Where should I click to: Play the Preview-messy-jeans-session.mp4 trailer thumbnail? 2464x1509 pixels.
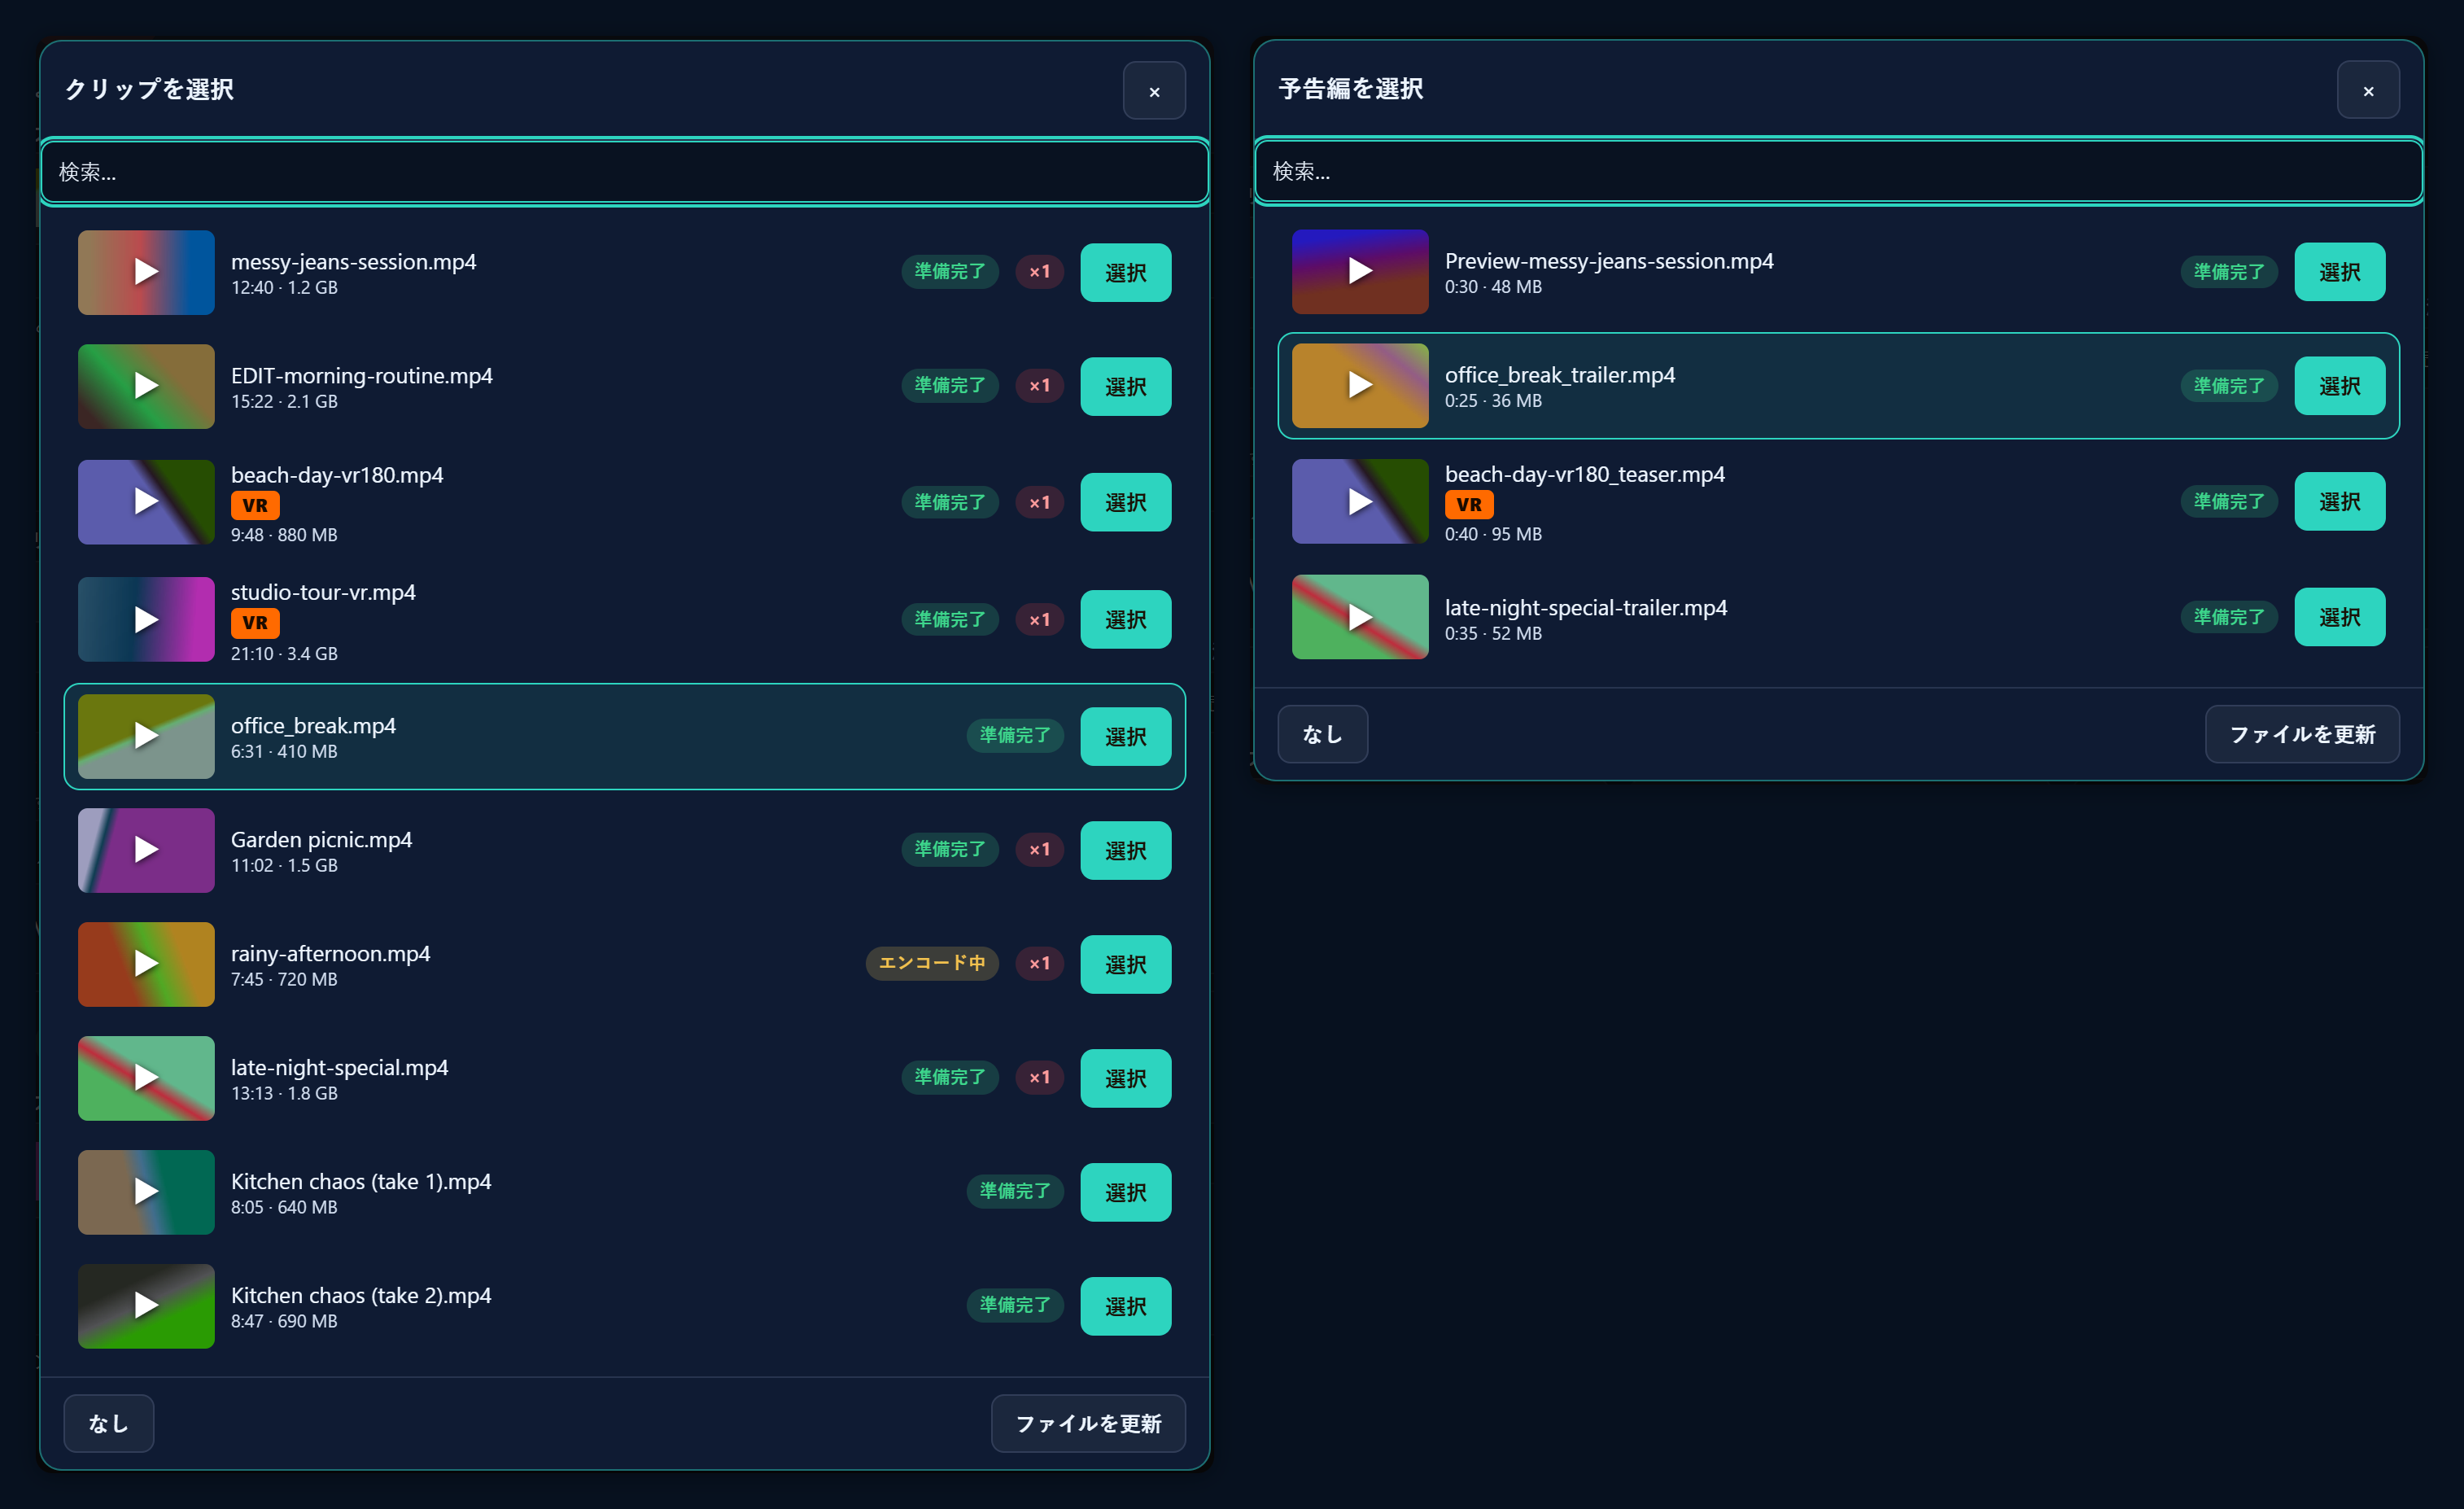coord(1360,271)
